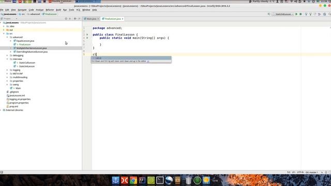Expand the swing package
Viewport: 331px width, 186px height.
coord(7,85)
